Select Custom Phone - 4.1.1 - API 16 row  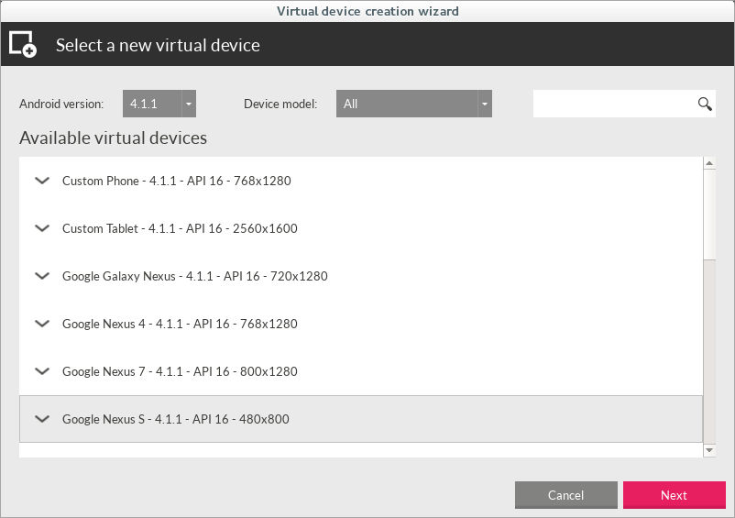[x=361, y=181]
